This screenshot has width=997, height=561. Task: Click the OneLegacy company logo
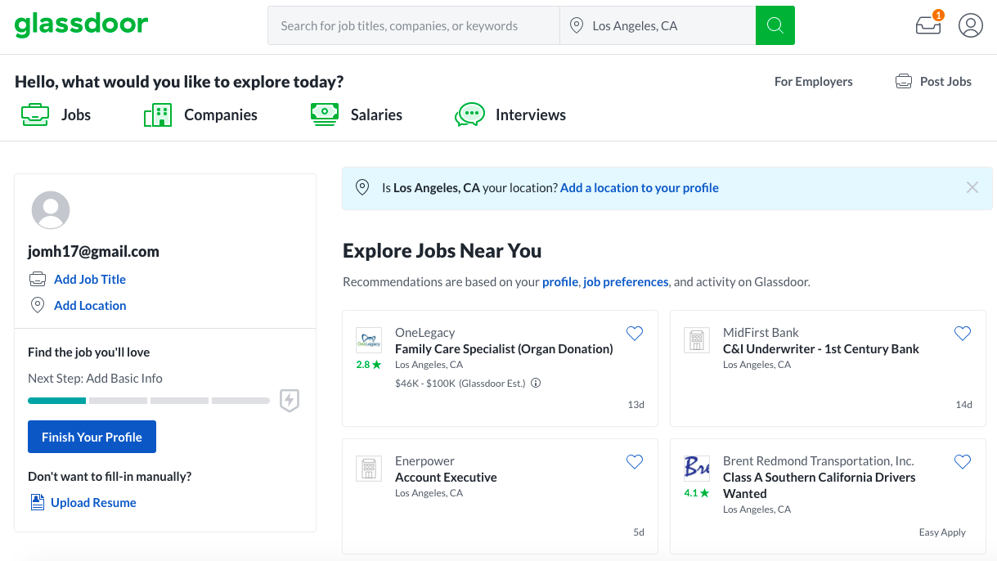pos(369,340)
